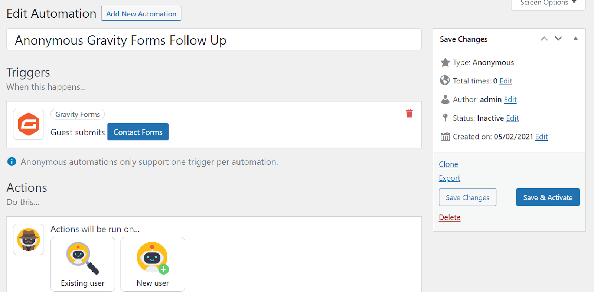Edit the Status setting
The width and height of the screenshot is (594, 292).
[512, 118]
